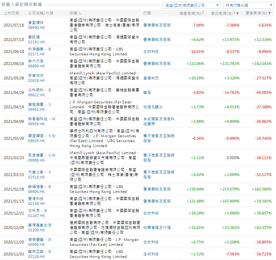
Task: Open 醫療器械及服務 industry for 康聖環球
Action: (x=157, y=25)
